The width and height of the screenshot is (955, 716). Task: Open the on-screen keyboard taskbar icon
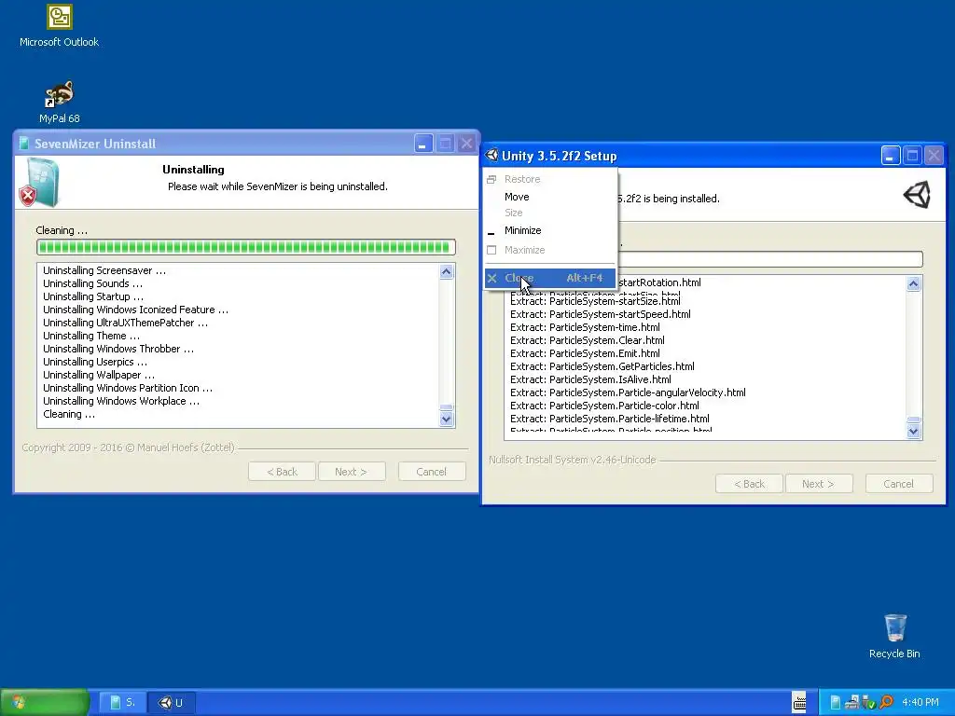point(799,702)
